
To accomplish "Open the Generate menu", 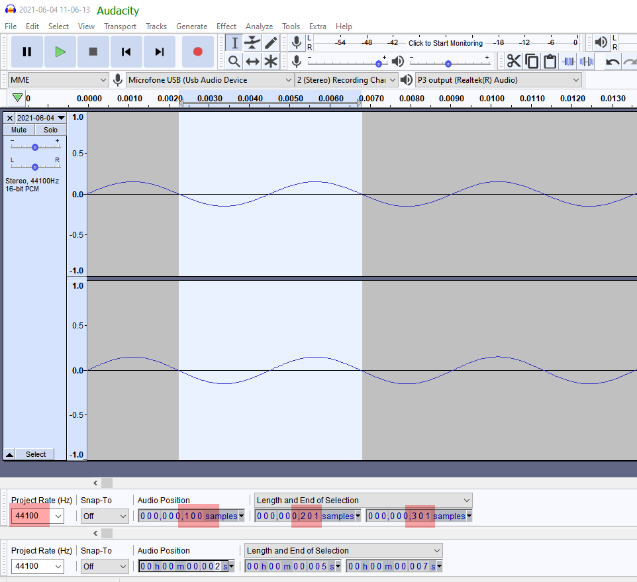I will (192, 26).
